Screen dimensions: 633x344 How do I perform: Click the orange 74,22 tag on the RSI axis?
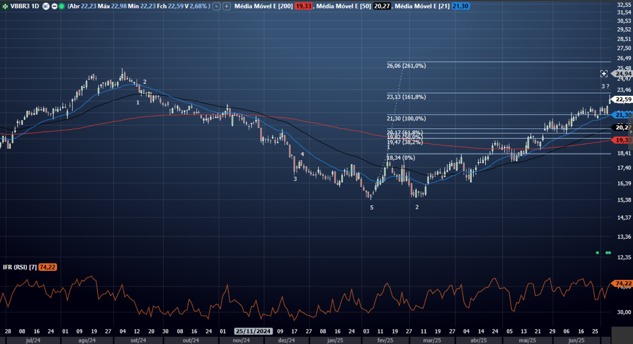(623, 284)
